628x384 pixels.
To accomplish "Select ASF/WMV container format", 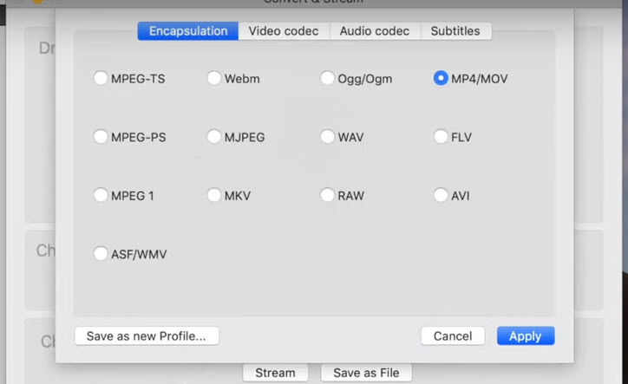I will coord(101,254).
